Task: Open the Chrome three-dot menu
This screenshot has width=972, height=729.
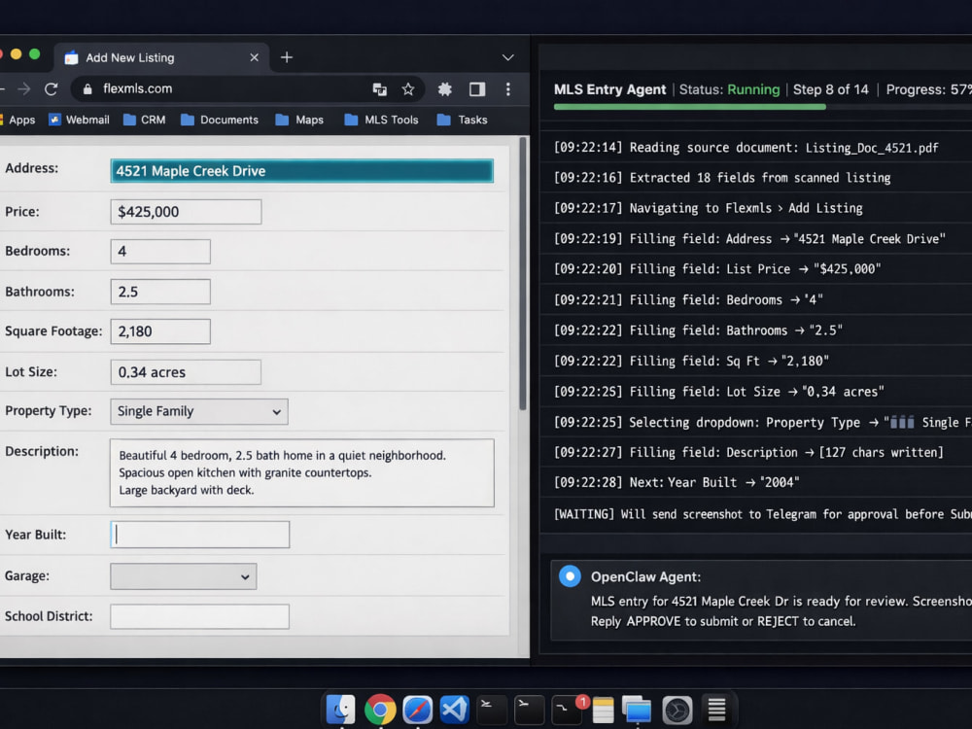Action: click(508, 89)
